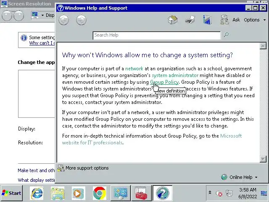Open the Online Help dropdown
Viewport: 269px width, 202px height.
pos(240,177)
